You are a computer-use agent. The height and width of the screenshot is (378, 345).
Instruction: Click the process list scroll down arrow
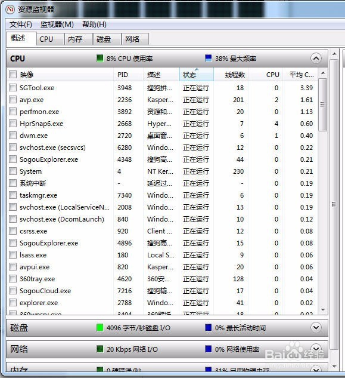pyautogui.click(x=323, y=309)
